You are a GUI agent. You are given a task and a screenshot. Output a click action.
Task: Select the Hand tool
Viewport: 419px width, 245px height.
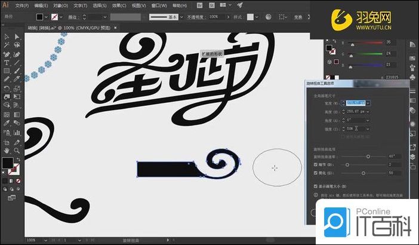click(x=6, y=149)
